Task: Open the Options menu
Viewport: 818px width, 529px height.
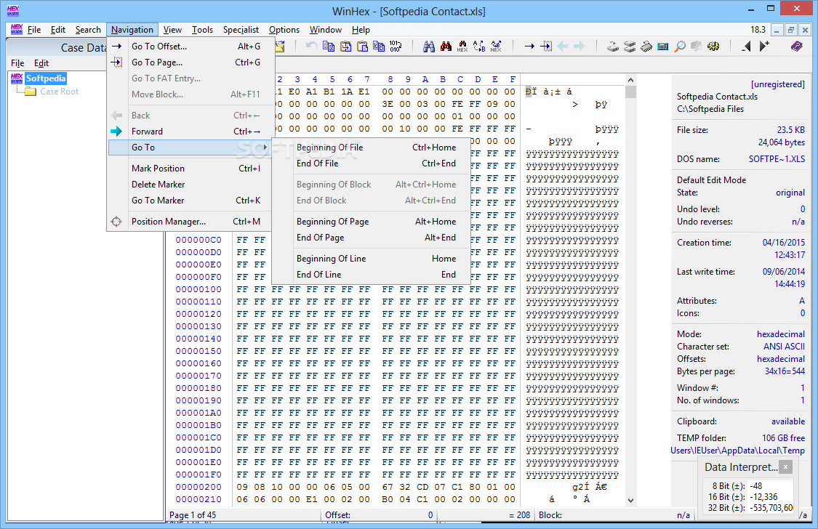Action: (x=284, y=30)
